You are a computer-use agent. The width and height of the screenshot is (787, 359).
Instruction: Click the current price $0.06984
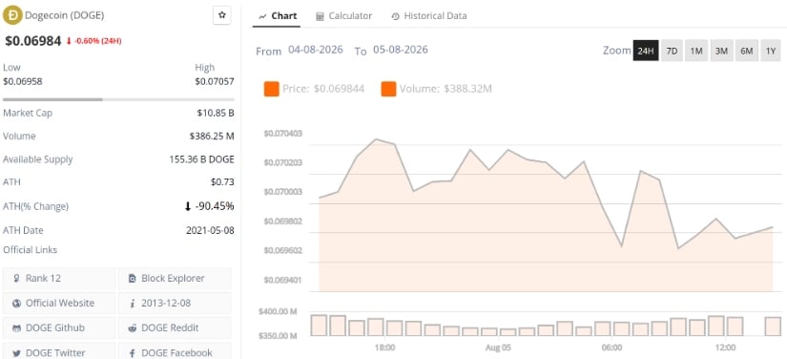[33, 41]
